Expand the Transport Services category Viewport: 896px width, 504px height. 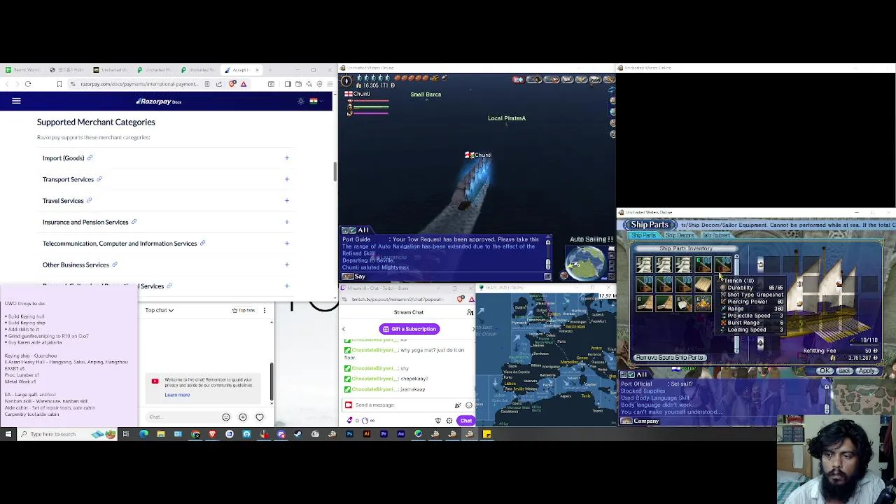[x=286, y=179]
